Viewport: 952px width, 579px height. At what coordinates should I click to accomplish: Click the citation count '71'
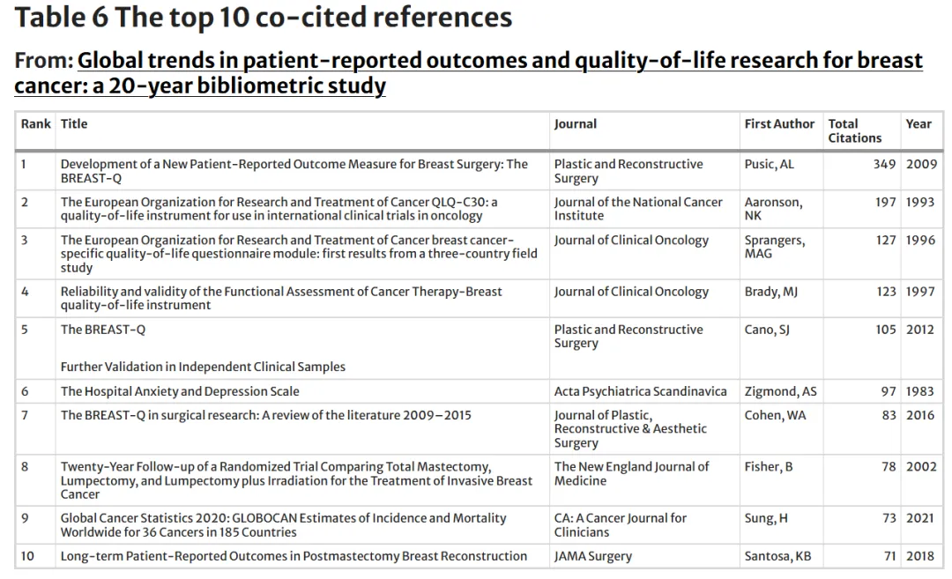889,556
